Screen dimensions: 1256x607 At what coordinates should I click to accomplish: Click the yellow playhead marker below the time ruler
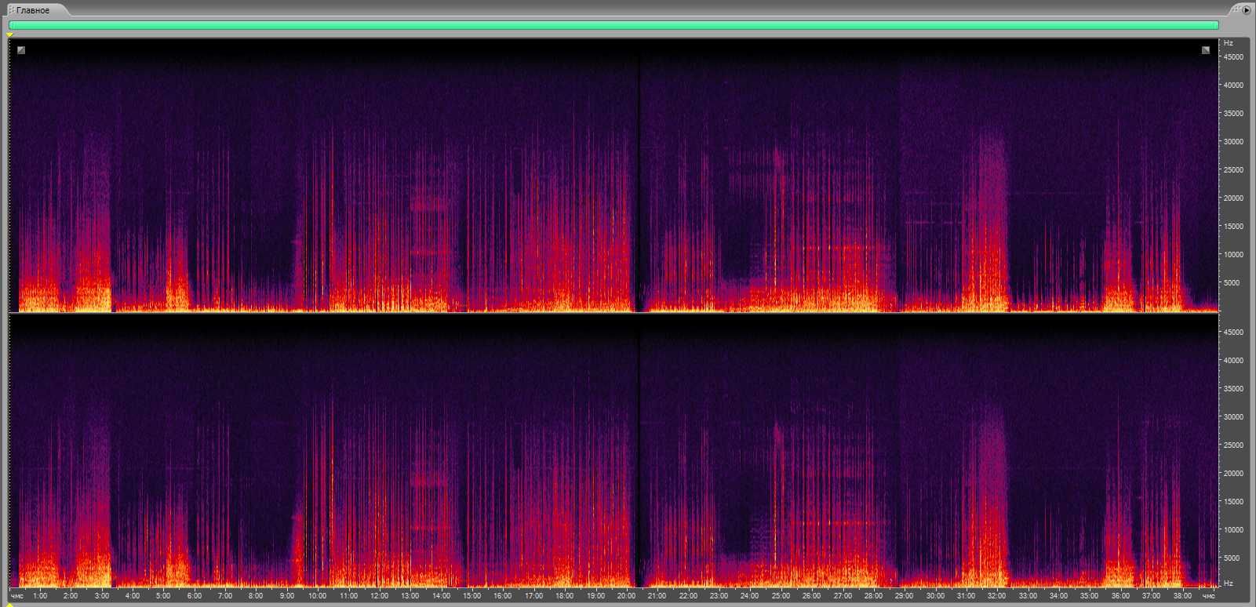pyautogui.click(x=10, y=603)
